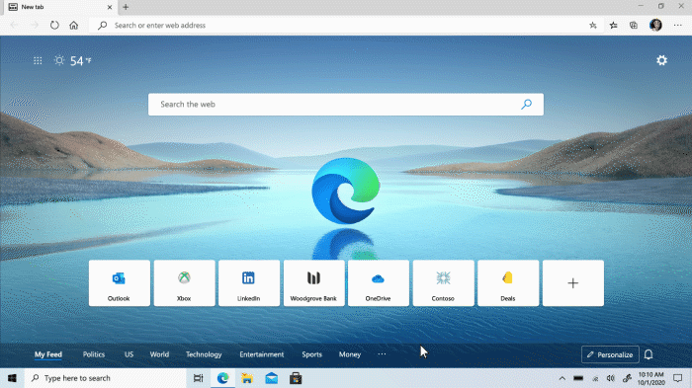Open the user profile avatar
The image size is (692, 388).
coord(655,25)
